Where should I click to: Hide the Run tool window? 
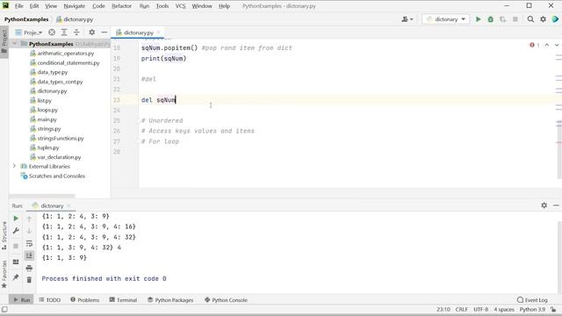(556, 205)
